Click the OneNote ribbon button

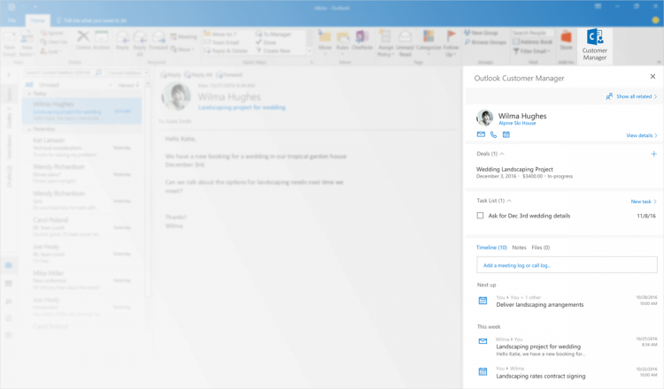[362, 41]
